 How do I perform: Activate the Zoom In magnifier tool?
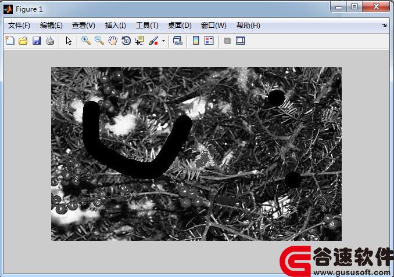[85, 41]
